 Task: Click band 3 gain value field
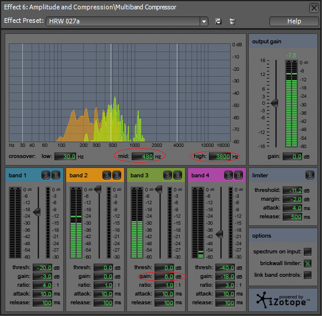point(164,277)
